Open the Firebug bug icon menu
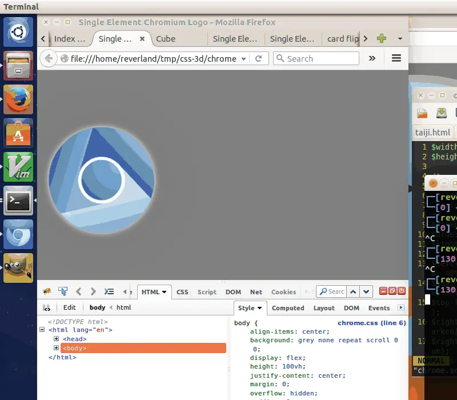Image resolution: width=457 pixels, height=400 pixels. pos(47,291)
